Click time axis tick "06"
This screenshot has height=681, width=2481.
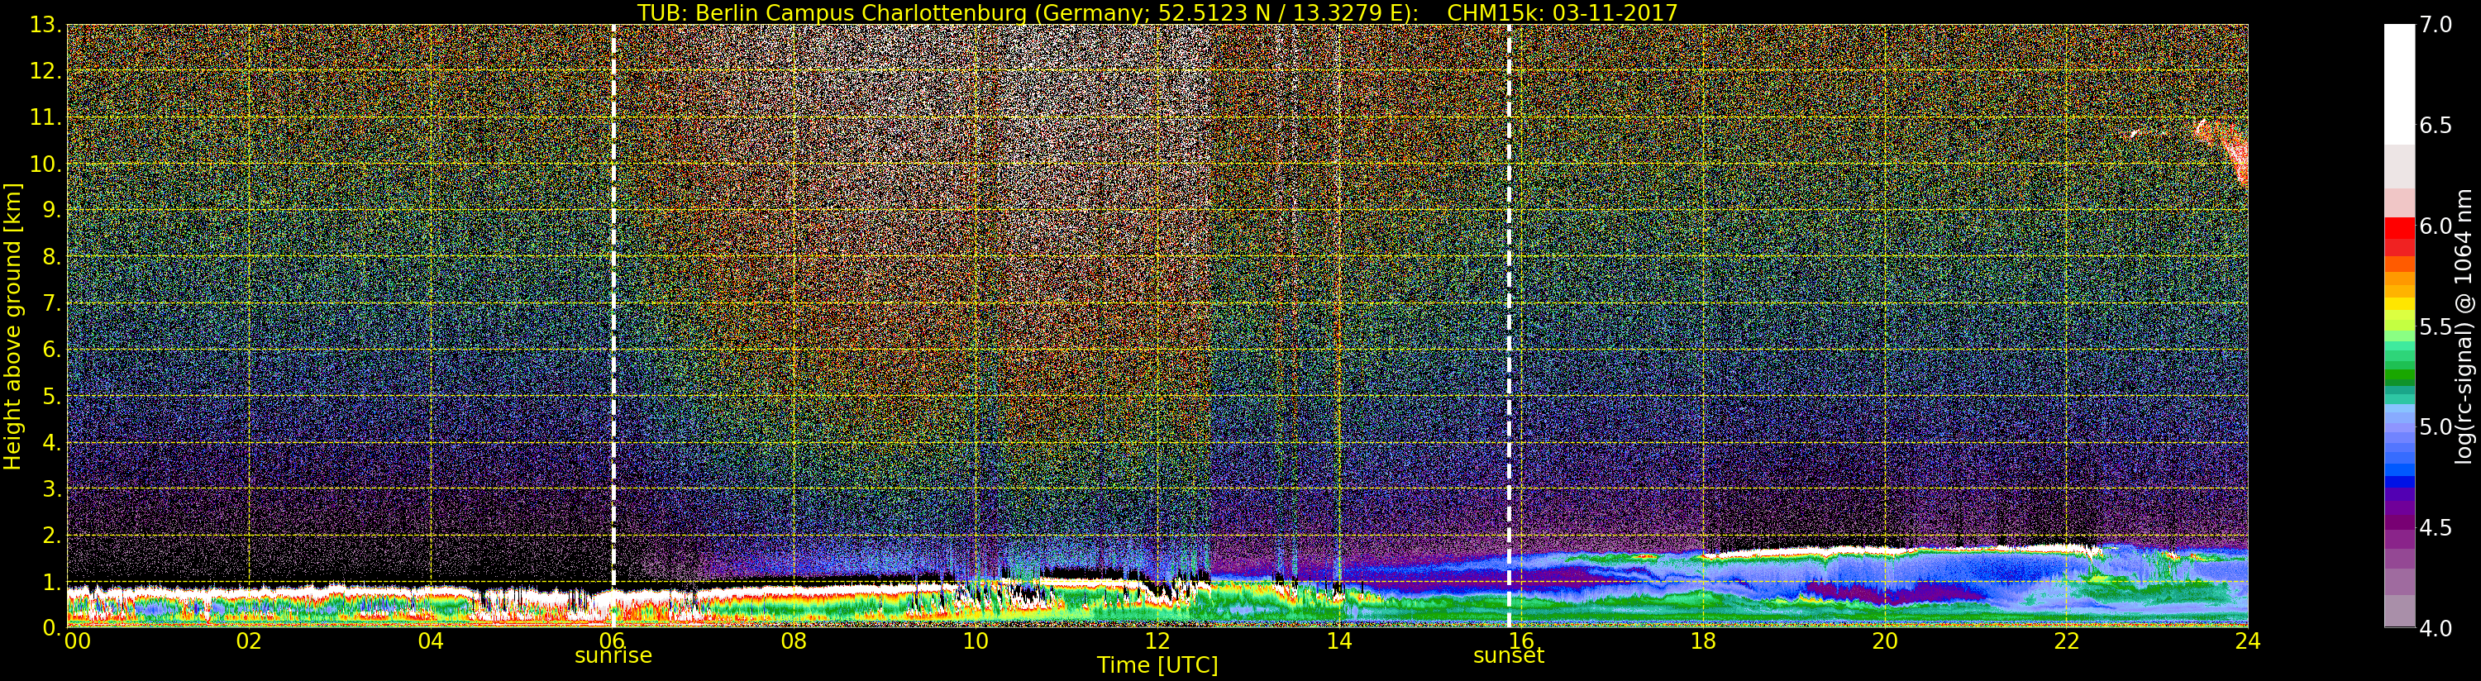tap(613, 641)
